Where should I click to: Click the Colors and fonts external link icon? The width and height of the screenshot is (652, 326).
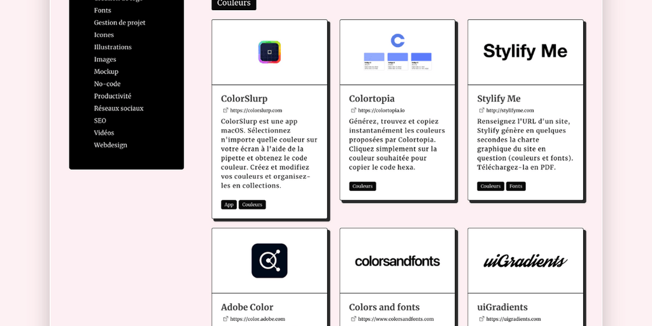tap(354, 319)
